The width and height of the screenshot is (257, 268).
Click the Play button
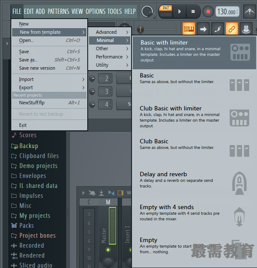(x=179, y=11)
